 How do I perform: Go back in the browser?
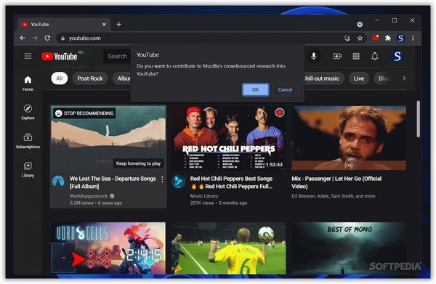click(x=23, y=38)
